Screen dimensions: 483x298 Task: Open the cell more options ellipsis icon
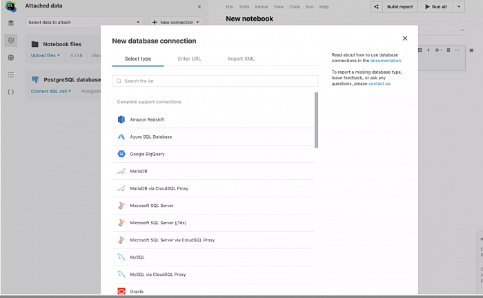point(457,50)
